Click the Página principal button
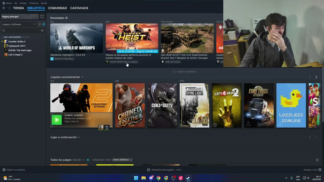 20,16
